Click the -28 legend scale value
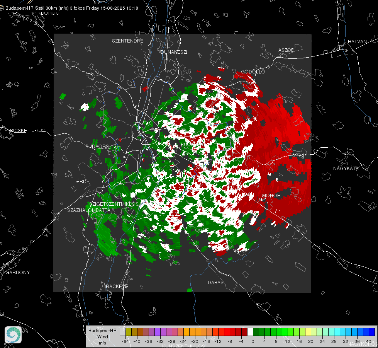Viewport: 378px width, 348px height. coord(172,341)
